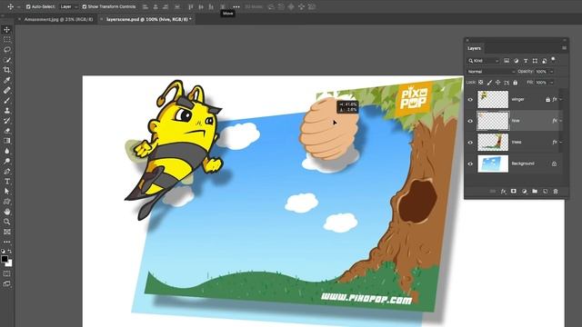The image size is (582, 327).
Task: Change screen mode at toolbox bottom
Action: [x=6, y=284]
